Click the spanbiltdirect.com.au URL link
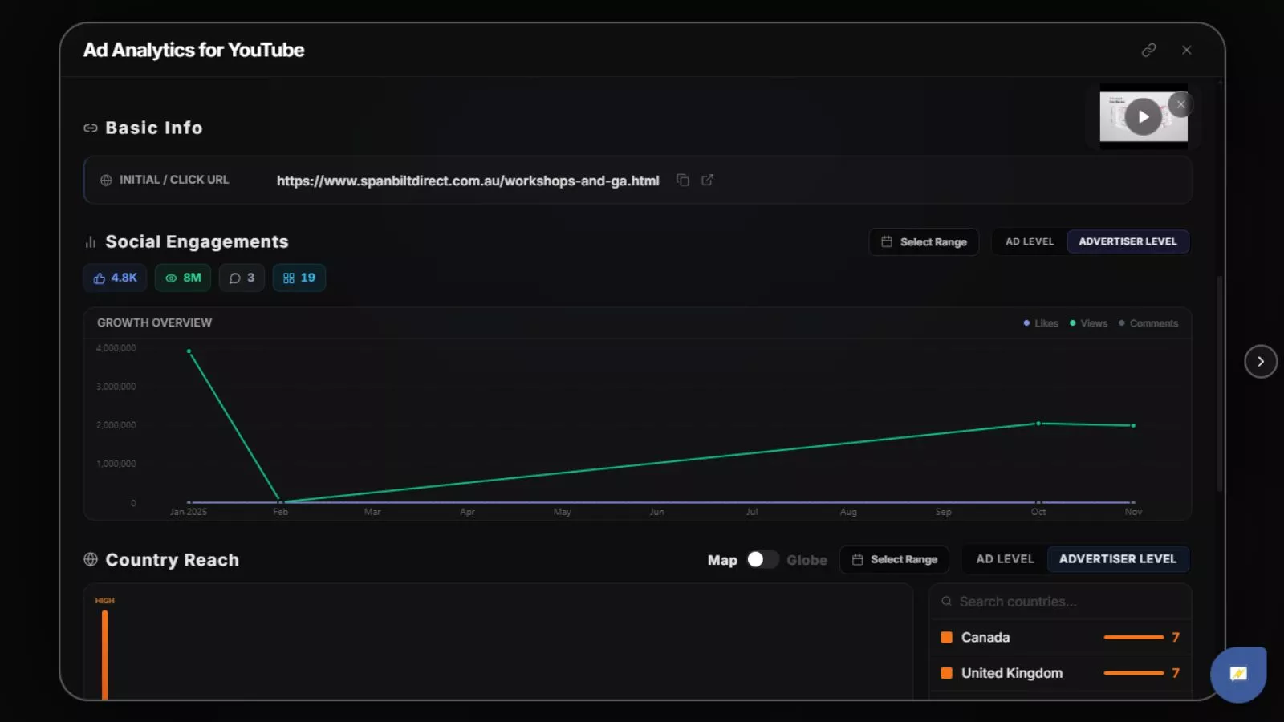This screenshot has width=1284, height=722. [x=468, y=180]
